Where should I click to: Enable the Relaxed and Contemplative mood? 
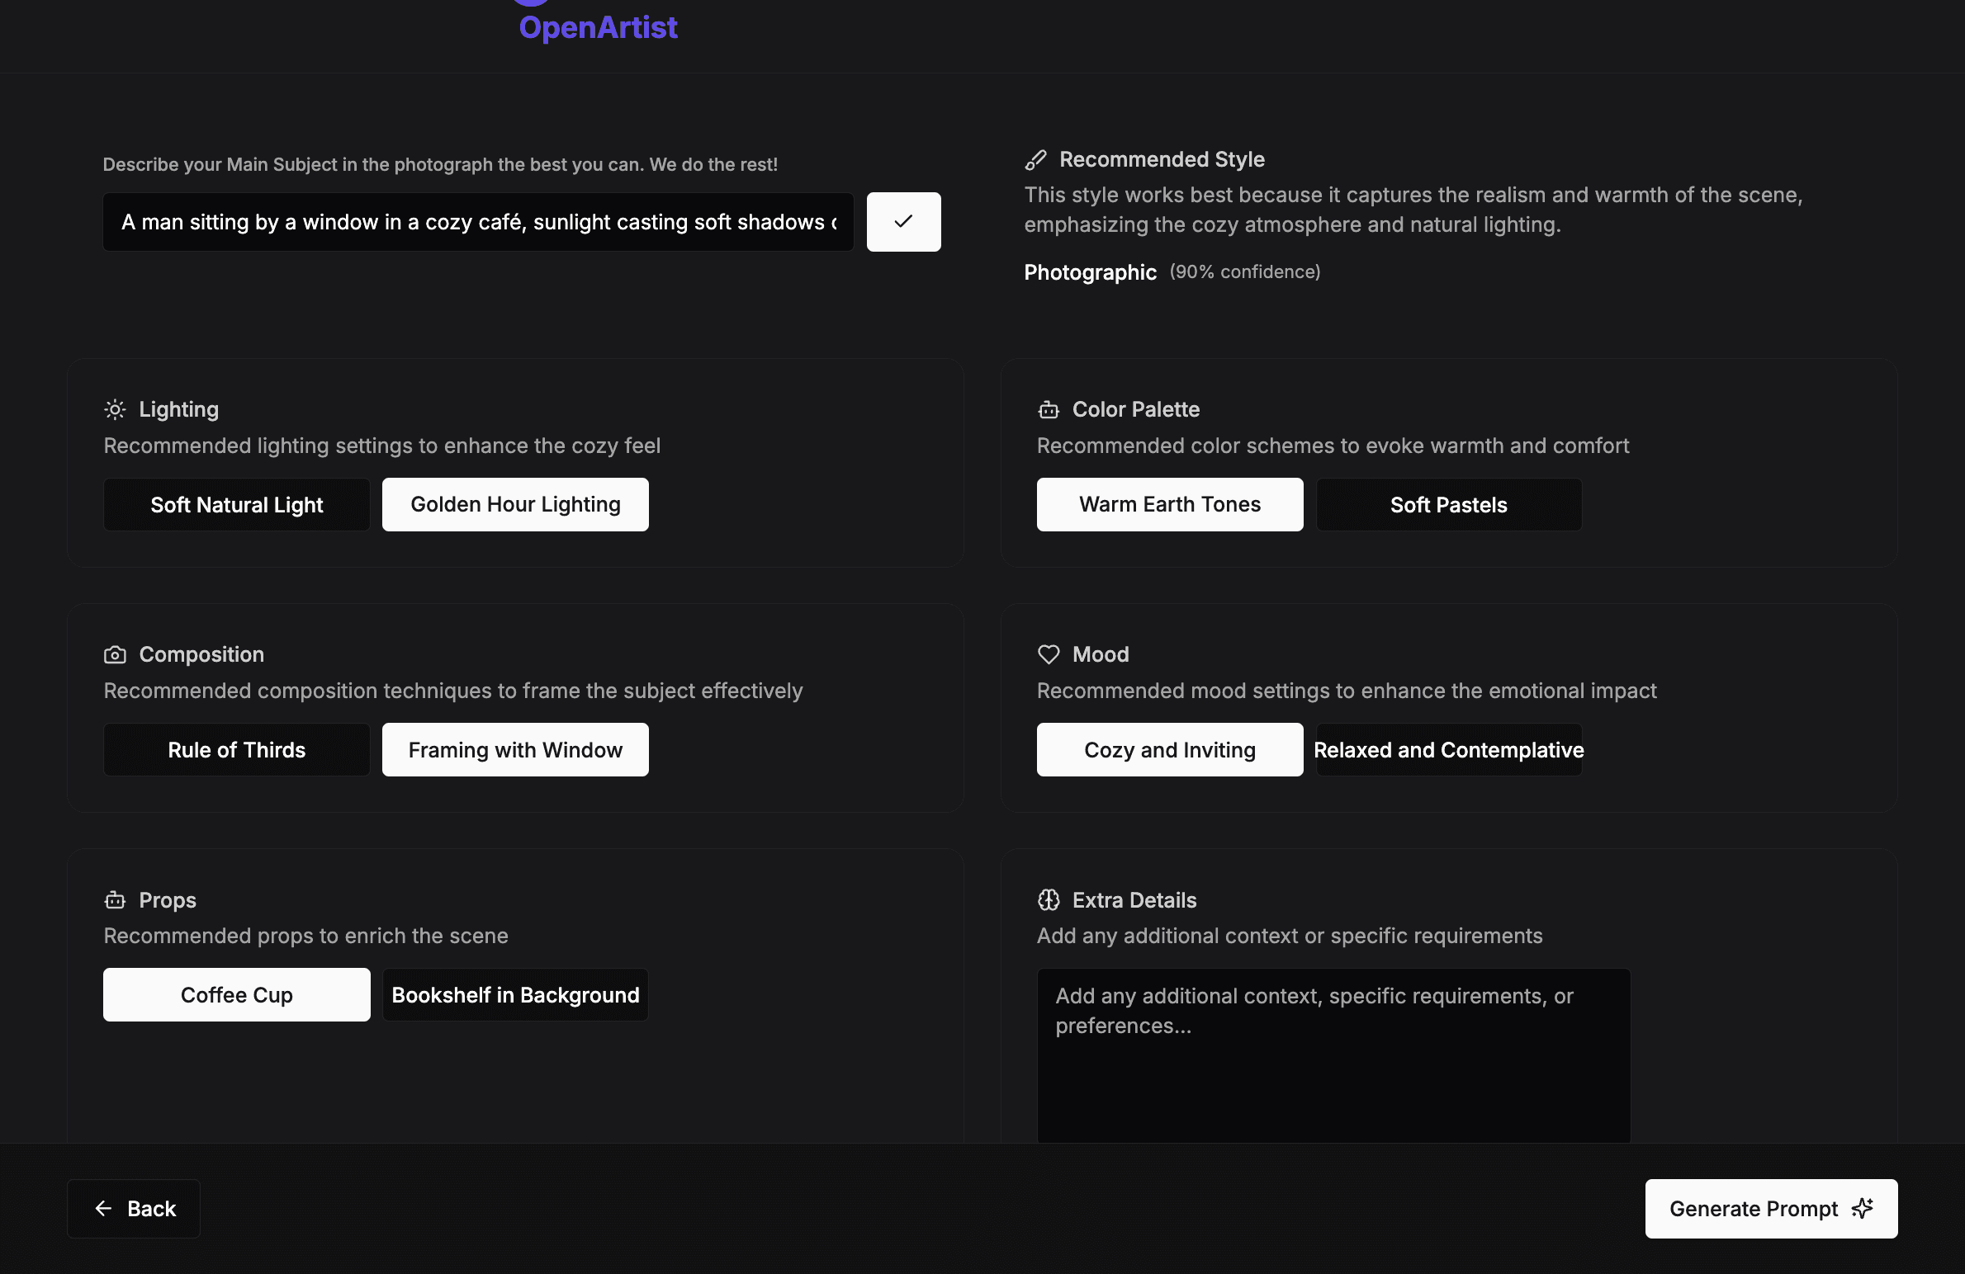[1449, 749]
